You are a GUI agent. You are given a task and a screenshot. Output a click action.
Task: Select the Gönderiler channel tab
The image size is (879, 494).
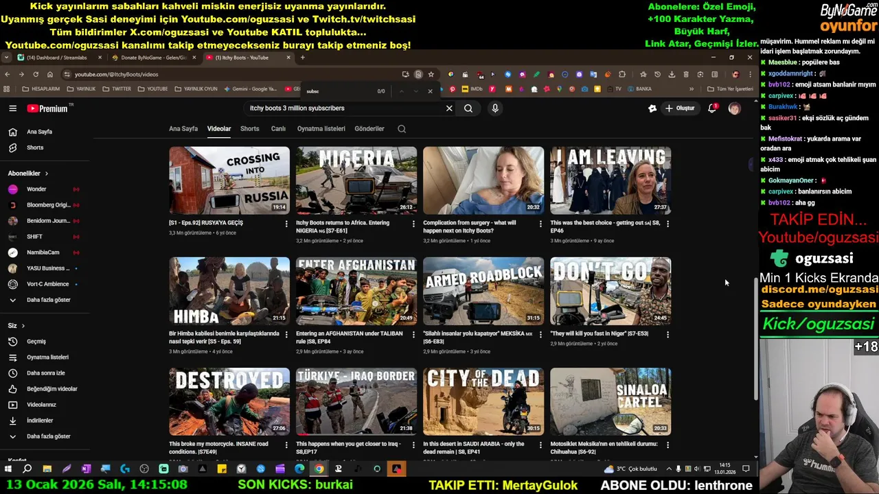pyautogui.click(x=369, y=129)
